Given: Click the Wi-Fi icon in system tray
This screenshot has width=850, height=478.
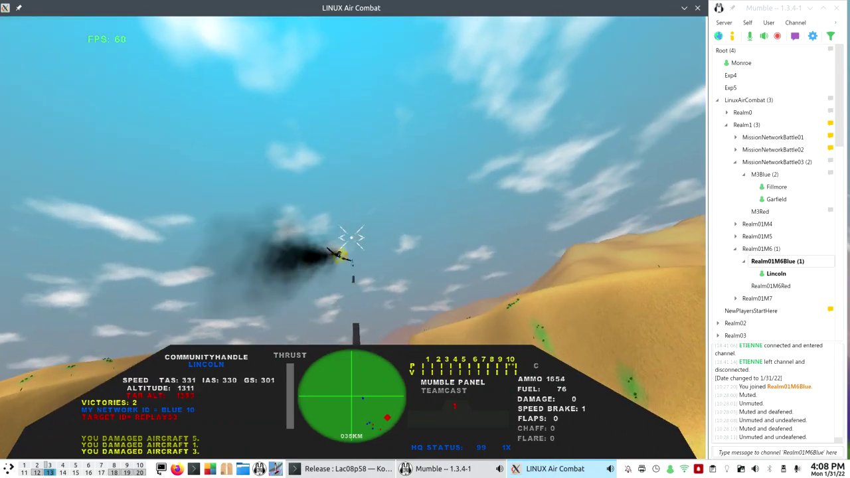Looking at the screenshot, I should pos(684,469).
